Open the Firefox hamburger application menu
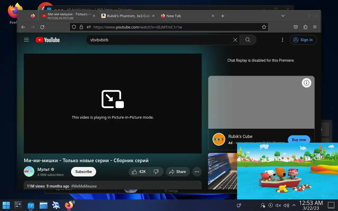Viewport: 338px width, 211px height. tap(315, 27)
